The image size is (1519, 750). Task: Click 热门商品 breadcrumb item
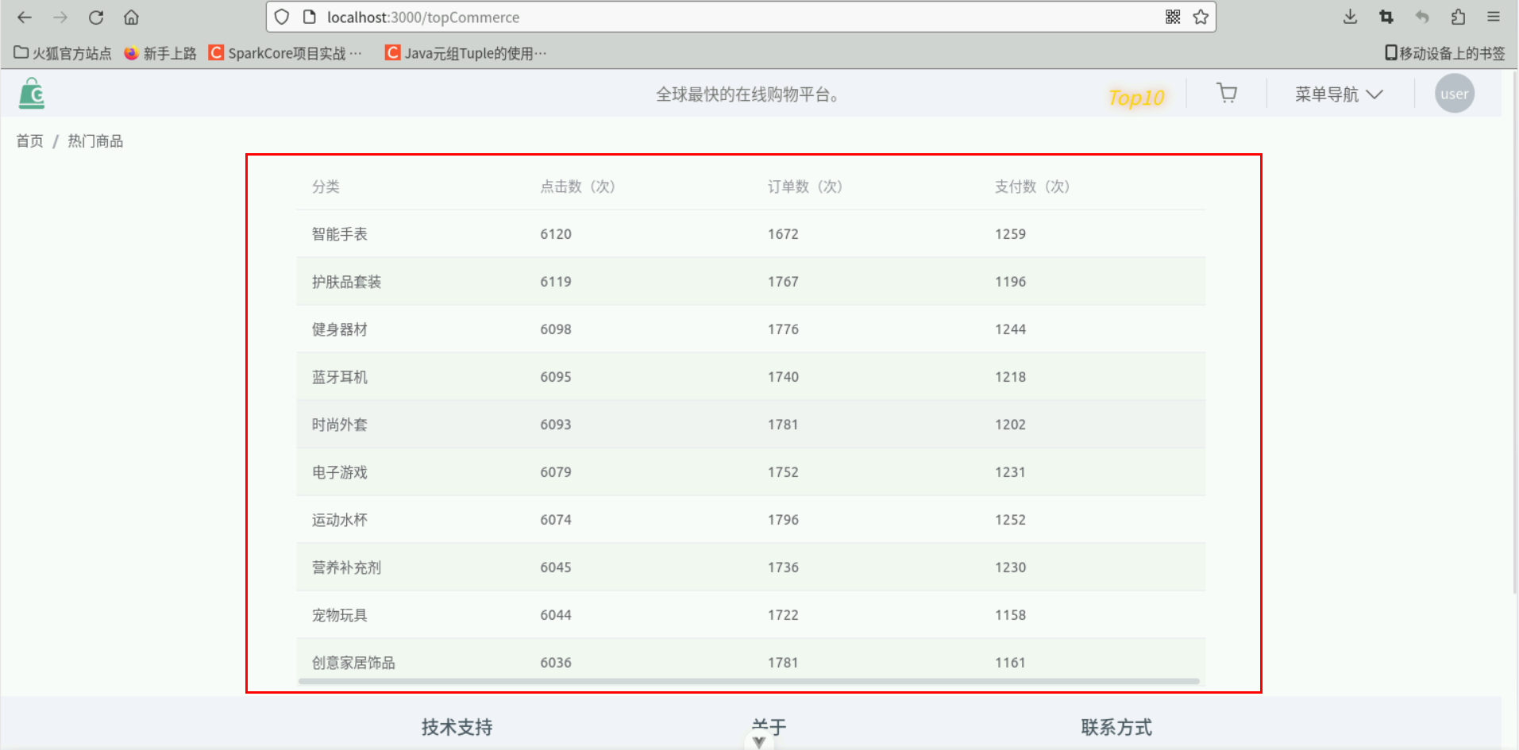point(95,141)
